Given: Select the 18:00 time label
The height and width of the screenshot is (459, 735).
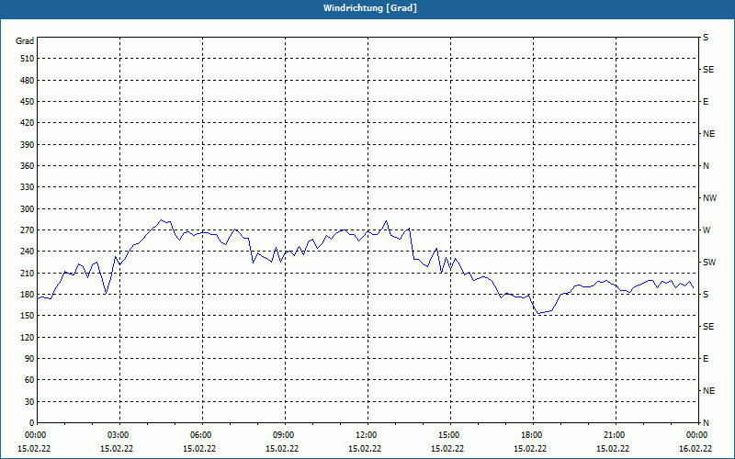Looking at the screenshot, I should click(532, 435).
